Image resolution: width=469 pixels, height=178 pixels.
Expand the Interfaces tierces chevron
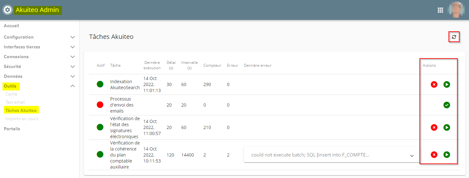click(73, 47)
